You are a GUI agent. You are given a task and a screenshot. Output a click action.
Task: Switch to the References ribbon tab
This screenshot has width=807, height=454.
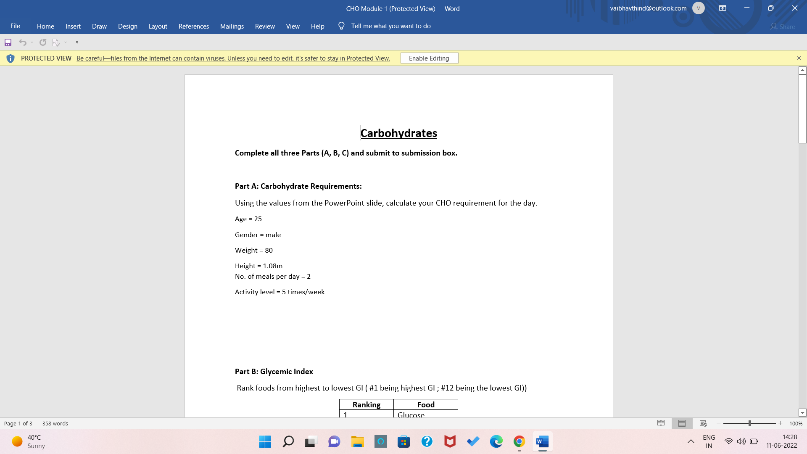(x=193, y=26)
